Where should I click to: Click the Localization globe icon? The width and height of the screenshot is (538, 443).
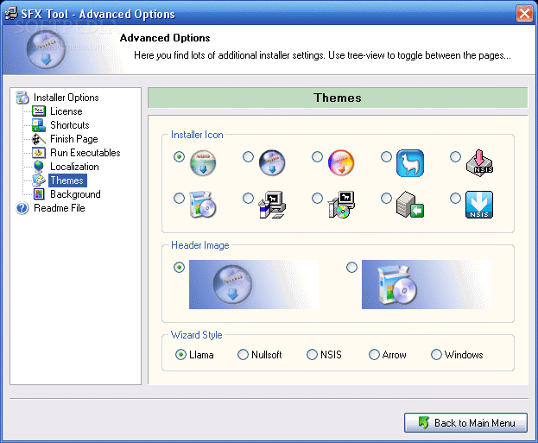pos(39,167)
